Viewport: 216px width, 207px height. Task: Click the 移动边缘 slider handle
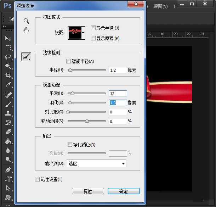pyautogui.click(x=87, y=121)
